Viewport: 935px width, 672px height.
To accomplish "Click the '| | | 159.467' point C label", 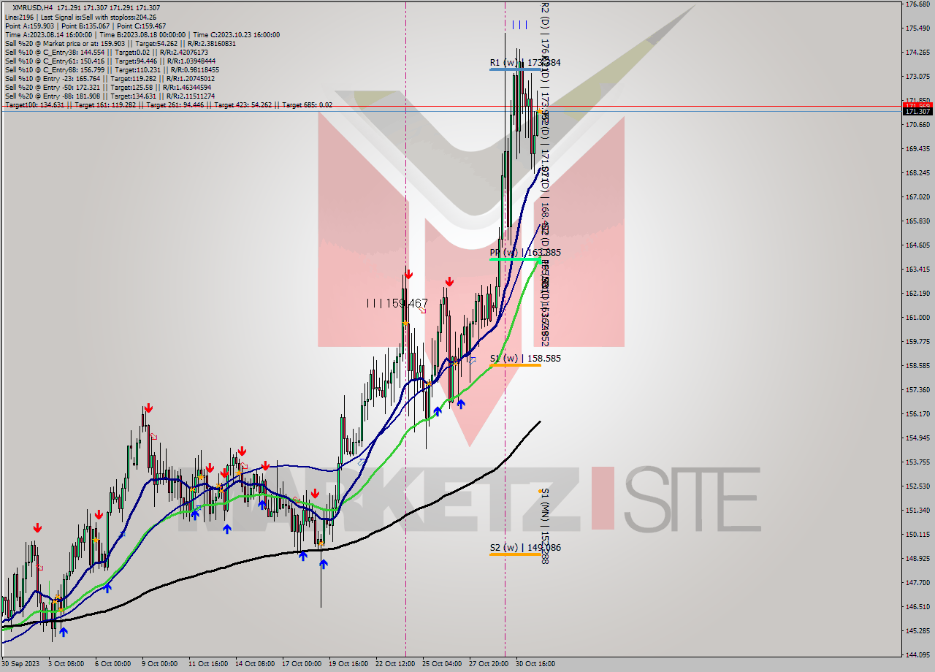I will (397, 303).
